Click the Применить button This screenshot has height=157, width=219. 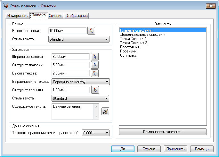(175, 149)
